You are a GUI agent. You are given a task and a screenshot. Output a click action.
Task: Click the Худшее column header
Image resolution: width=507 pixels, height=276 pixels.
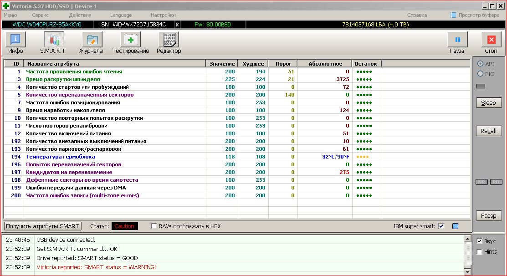coord(253,64)
